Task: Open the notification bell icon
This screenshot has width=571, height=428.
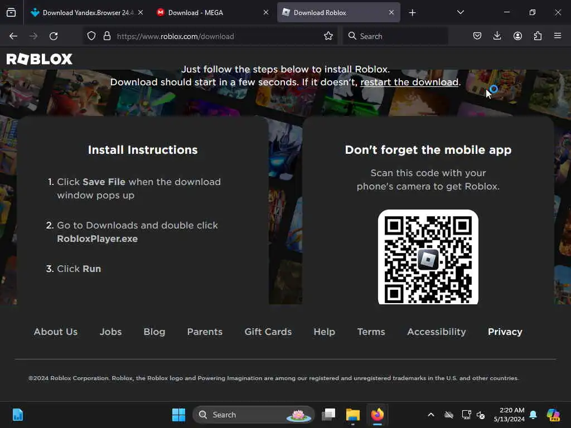Action: click(533, 415)
